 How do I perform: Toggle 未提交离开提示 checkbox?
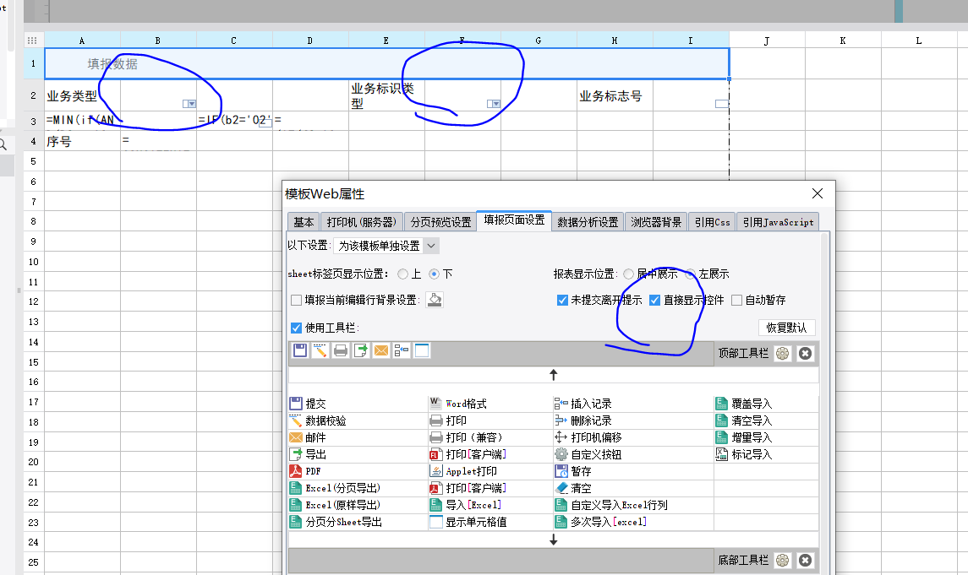[562, 300]
